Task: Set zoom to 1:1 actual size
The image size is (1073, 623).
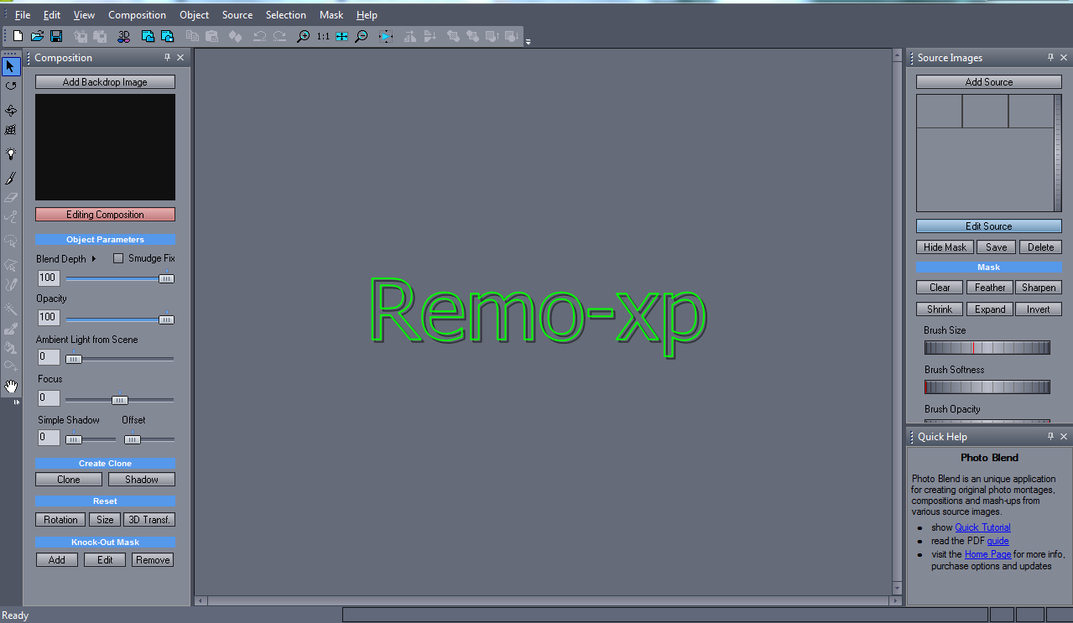Action: 323,36
